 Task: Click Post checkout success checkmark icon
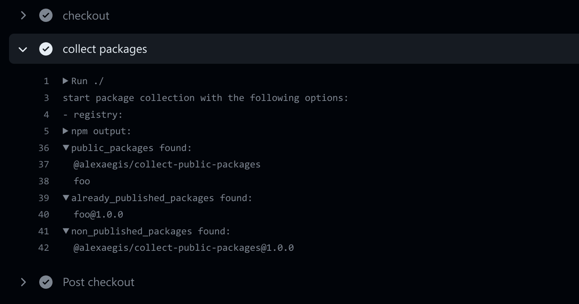(x=46, y=282)
